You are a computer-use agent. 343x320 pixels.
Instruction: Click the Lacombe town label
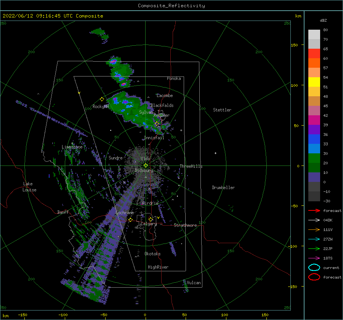click(165, 96)
